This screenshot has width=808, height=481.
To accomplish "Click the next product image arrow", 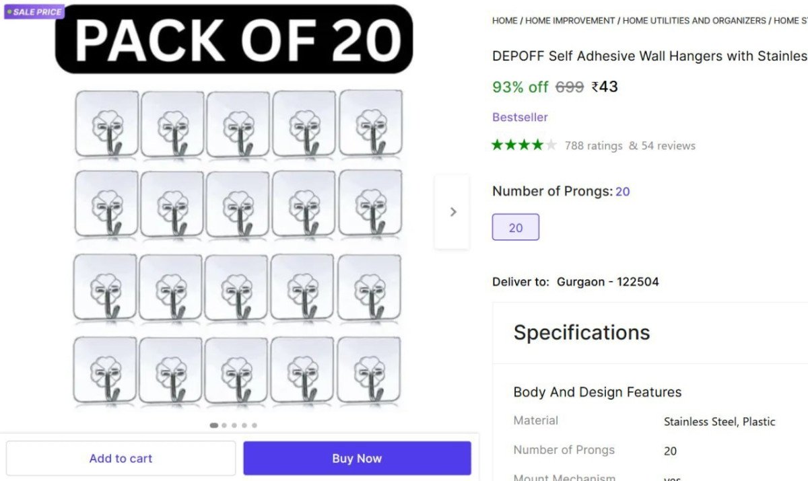I will coord(452,212).
